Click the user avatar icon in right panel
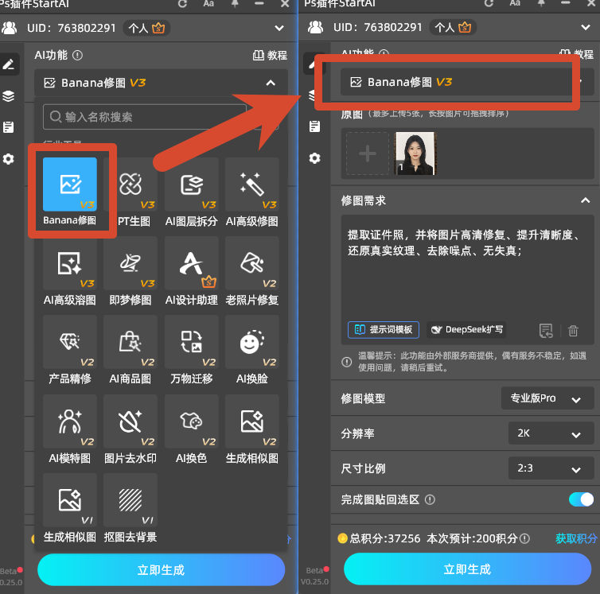The image size is (600, 594). click(316, 27)
